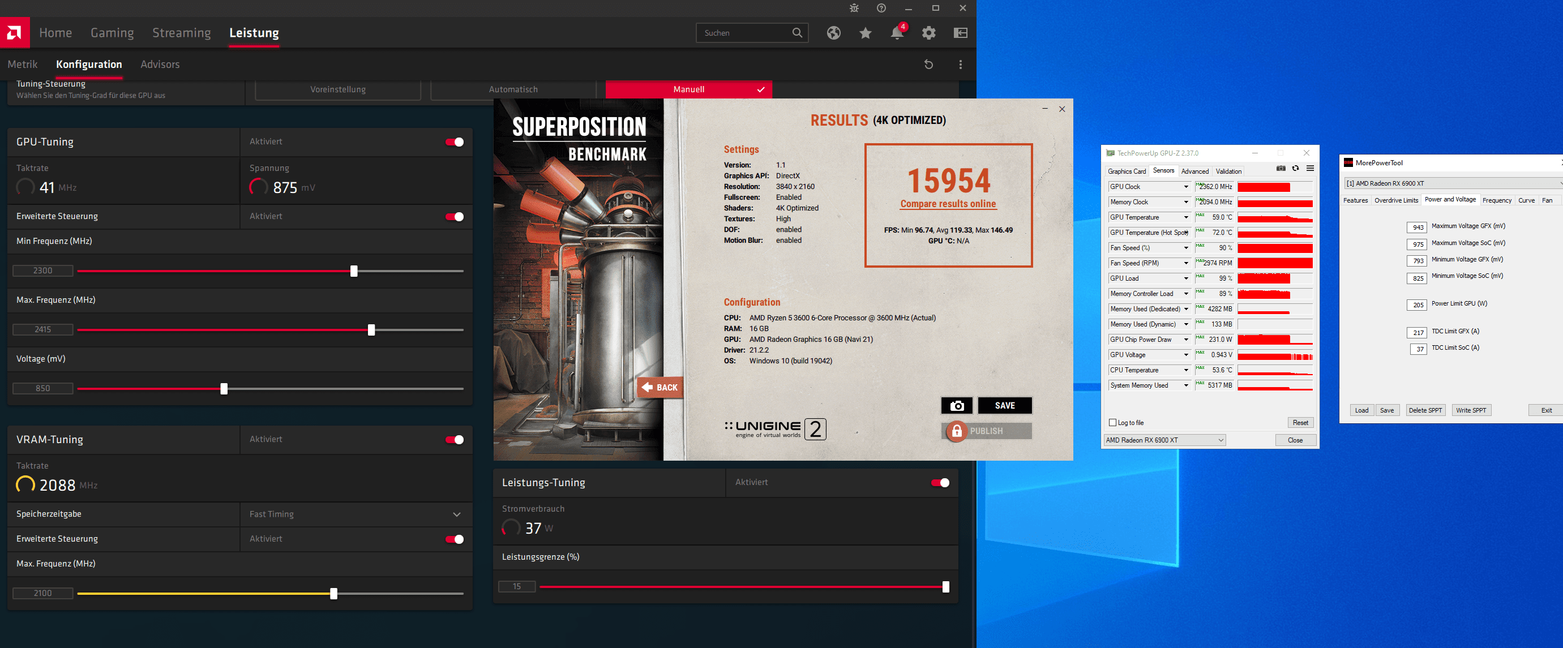The image size is (1563, 648).
Task: Click Load button in MorePowerTool
Action: coord(1361,410)
